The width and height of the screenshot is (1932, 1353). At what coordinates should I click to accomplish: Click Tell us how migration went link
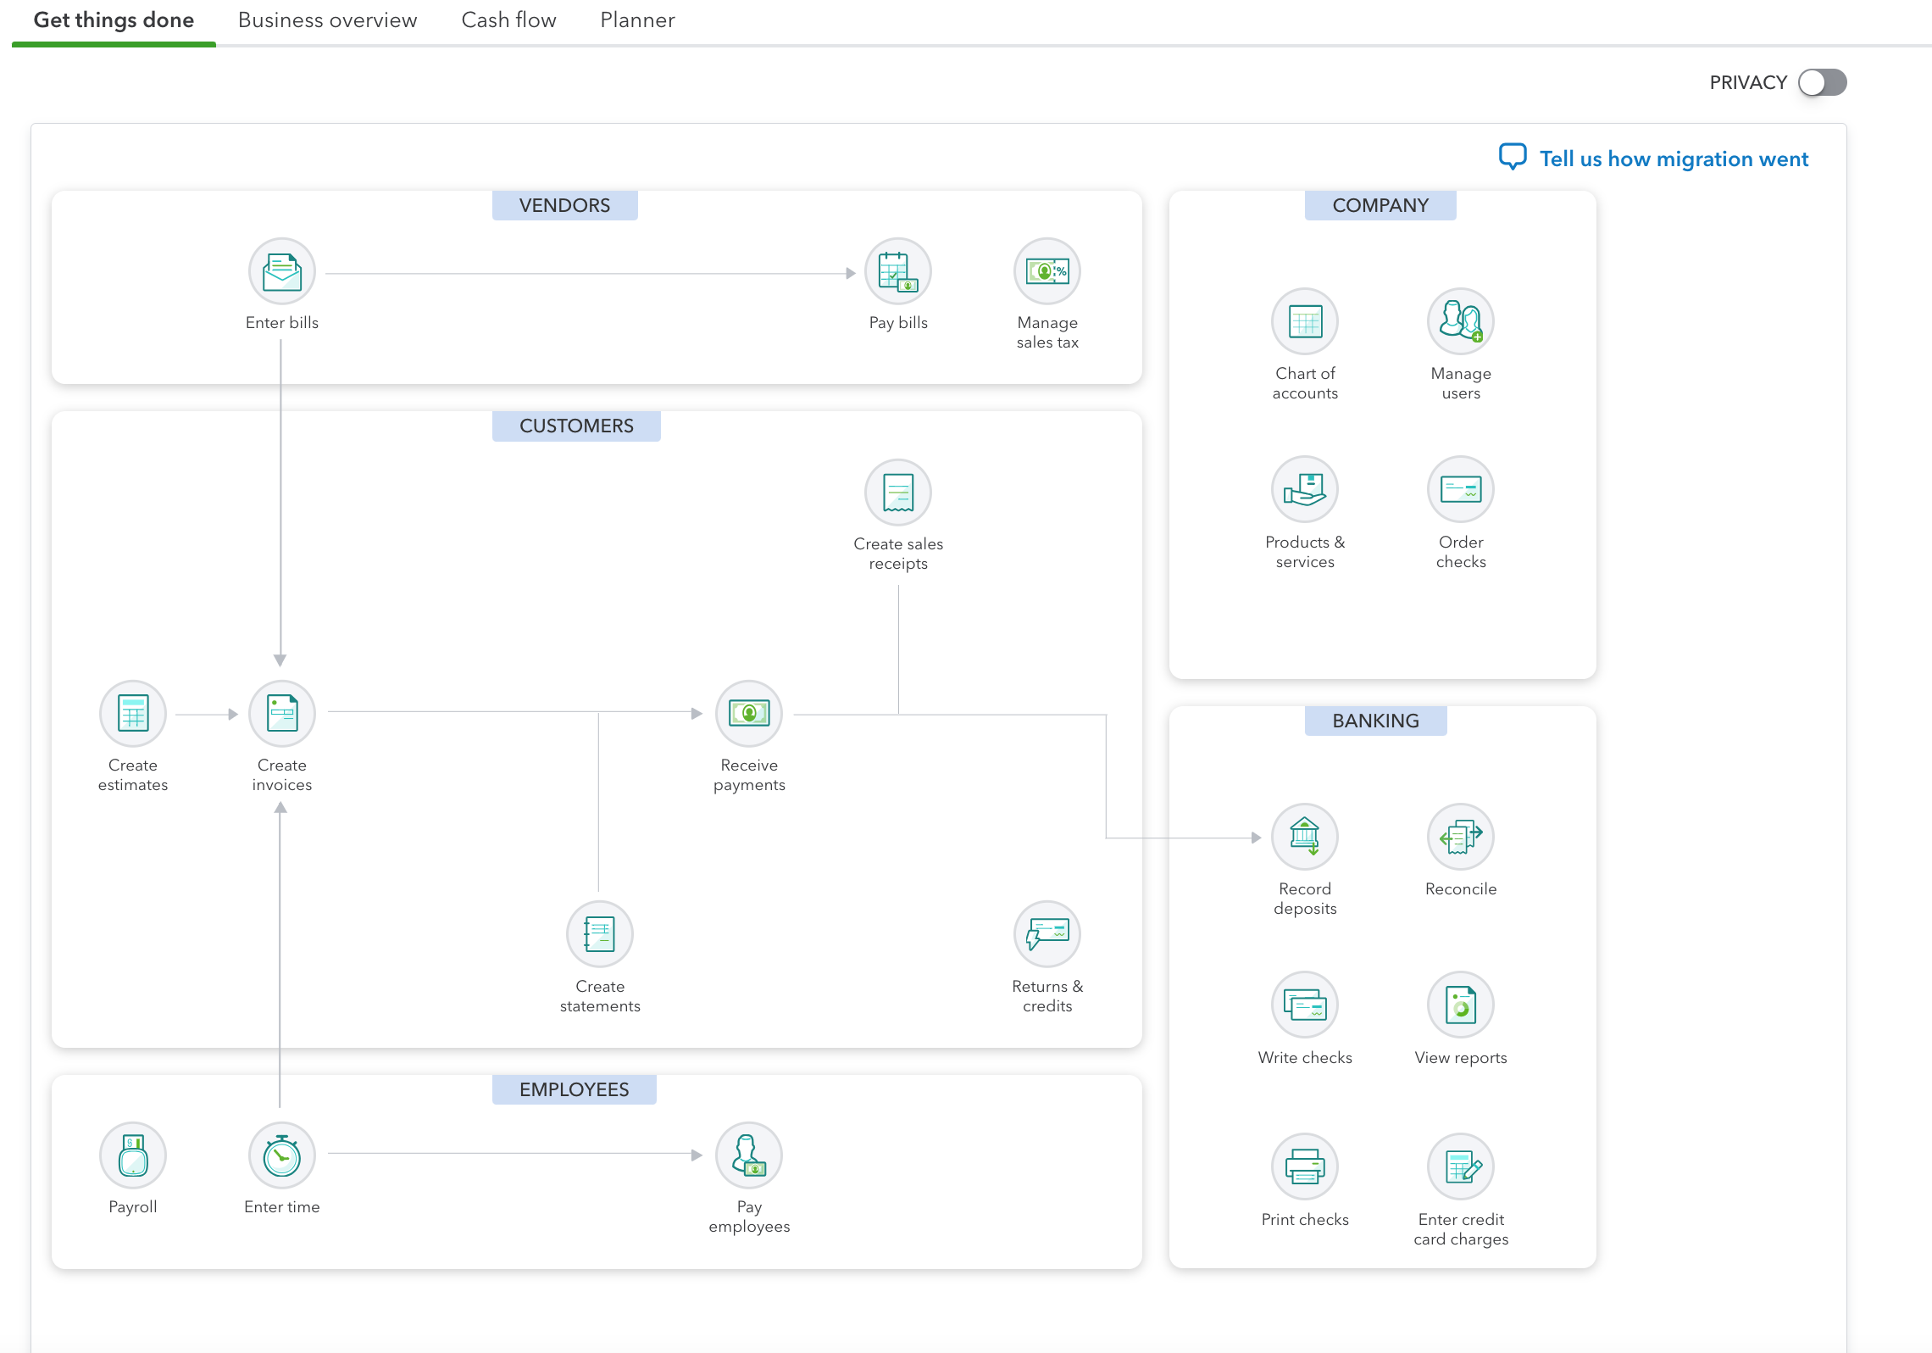1673,159
